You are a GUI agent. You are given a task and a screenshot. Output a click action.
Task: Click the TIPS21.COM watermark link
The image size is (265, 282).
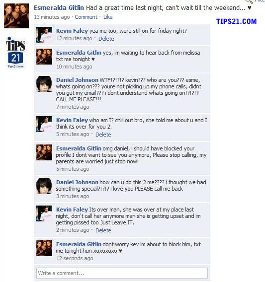pyautogui.click(x=236, y=21)
